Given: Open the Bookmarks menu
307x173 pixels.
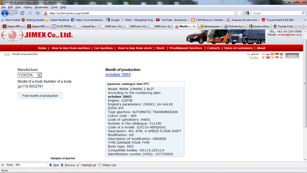Looking at the screenshot, I should (x=42, y=7).
